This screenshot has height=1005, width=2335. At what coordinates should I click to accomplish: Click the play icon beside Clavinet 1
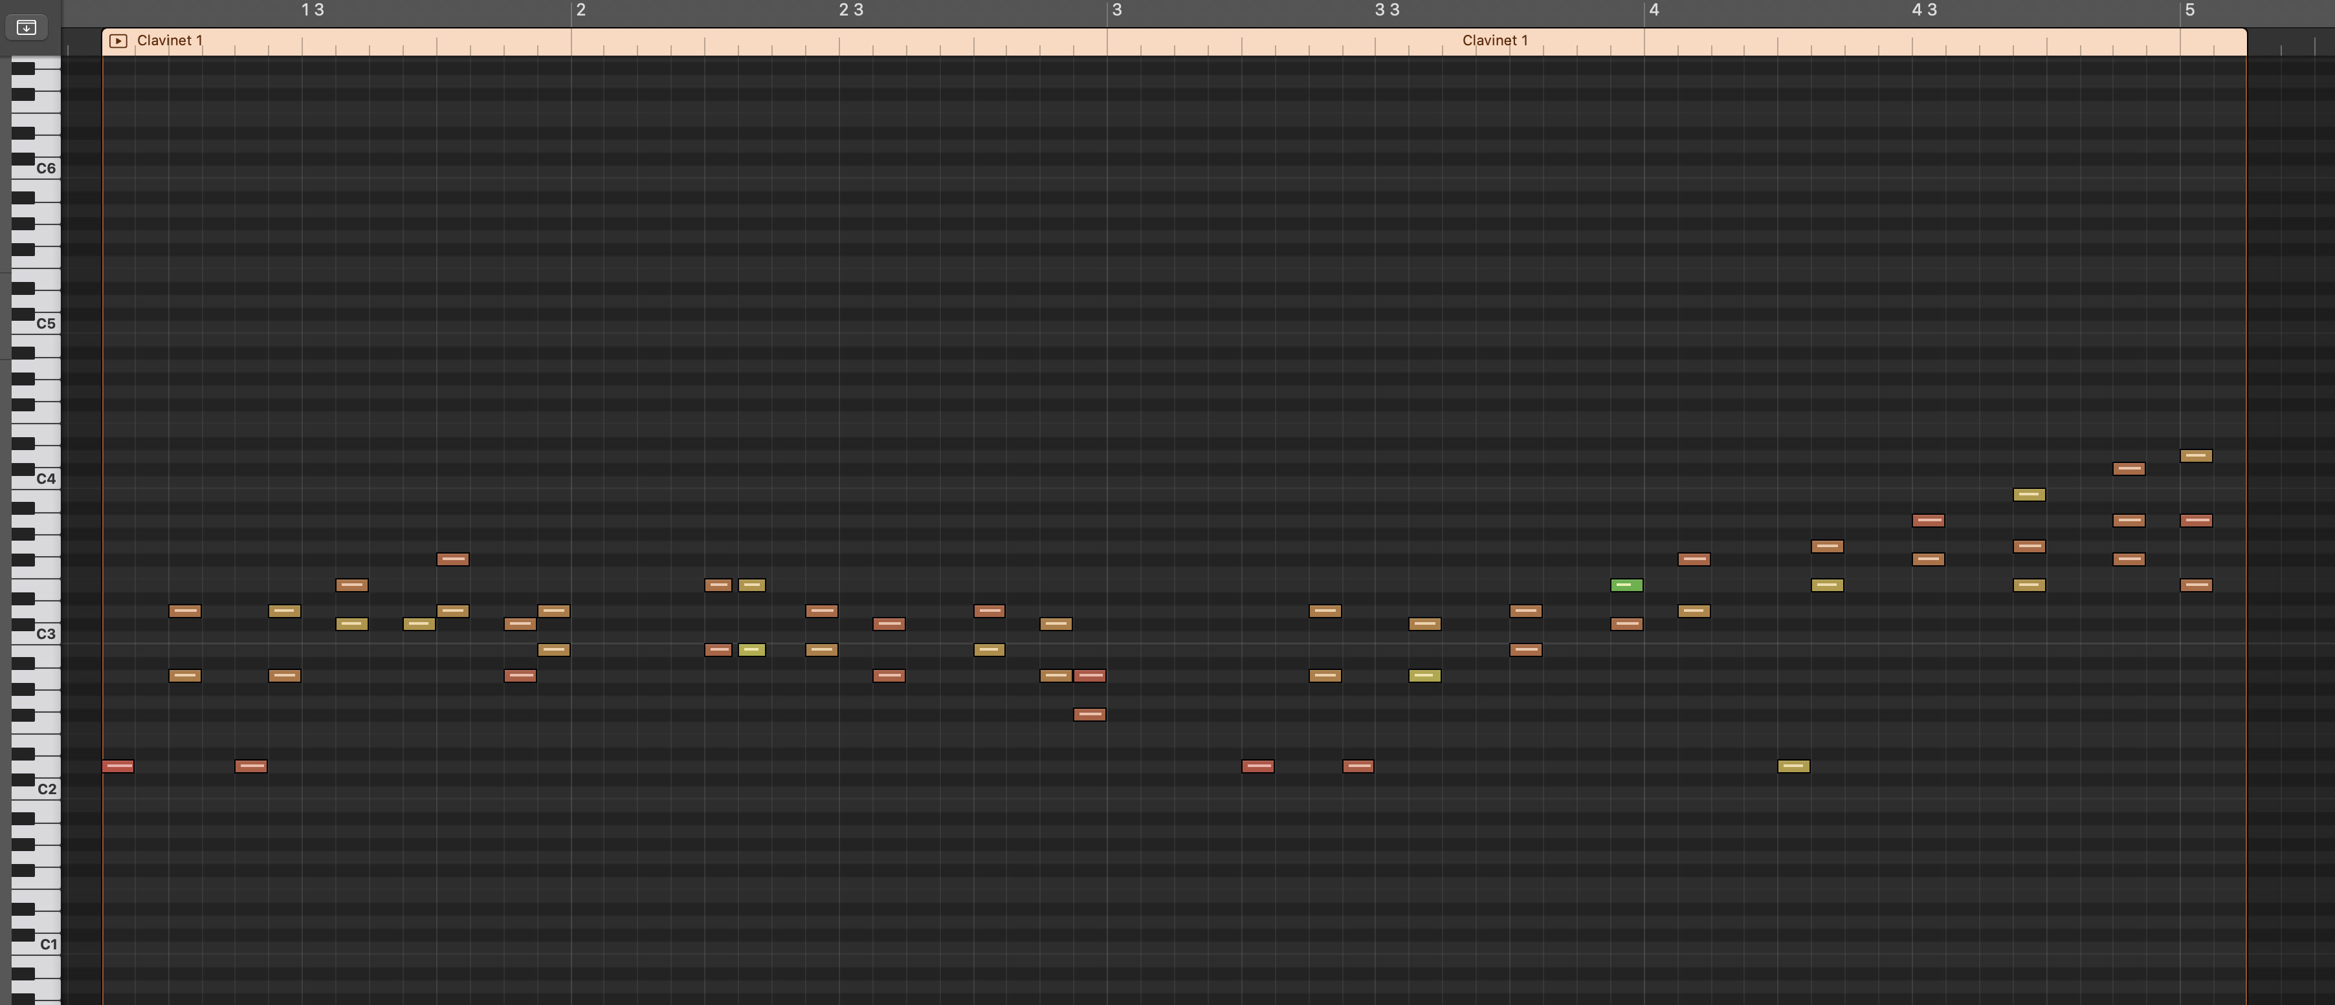(118, 41)
